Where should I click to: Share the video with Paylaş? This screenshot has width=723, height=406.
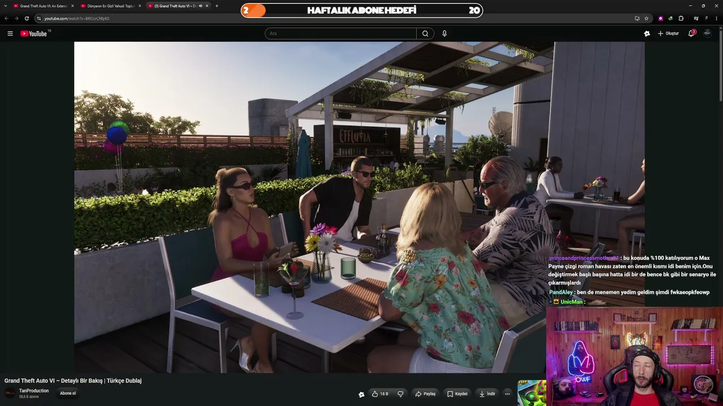425,394
